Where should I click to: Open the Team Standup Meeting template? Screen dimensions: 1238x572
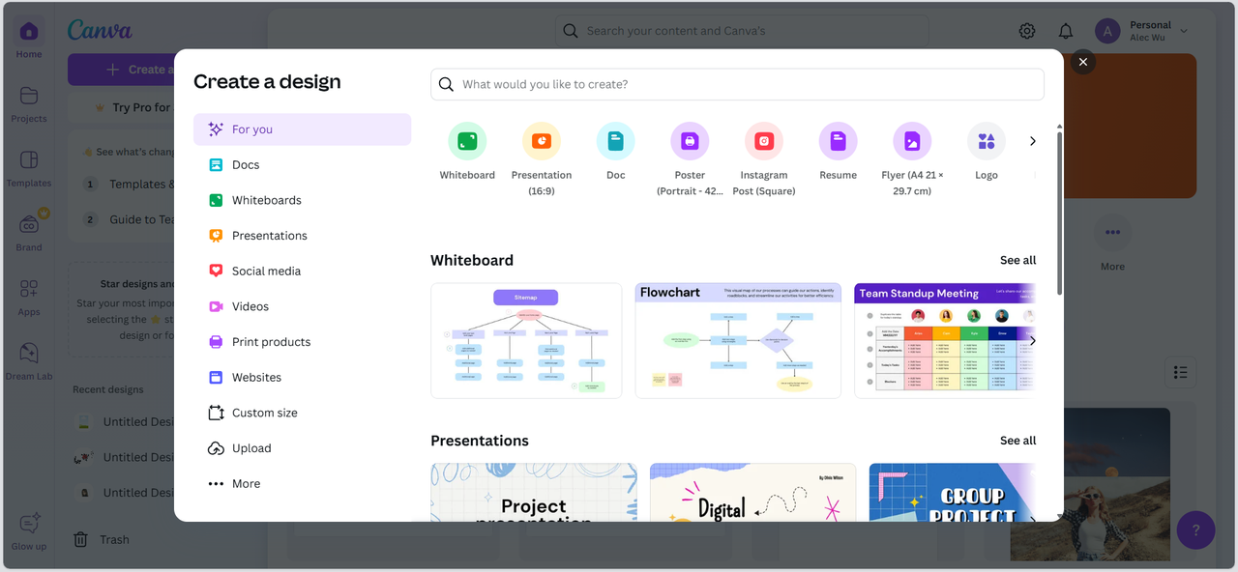[944, 340]
